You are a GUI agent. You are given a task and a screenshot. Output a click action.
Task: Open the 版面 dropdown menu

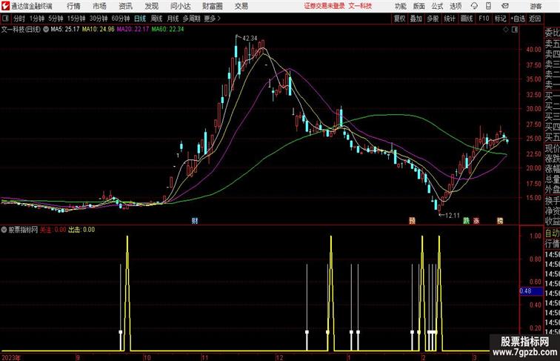pyautogui.click(x=419, y=6)
